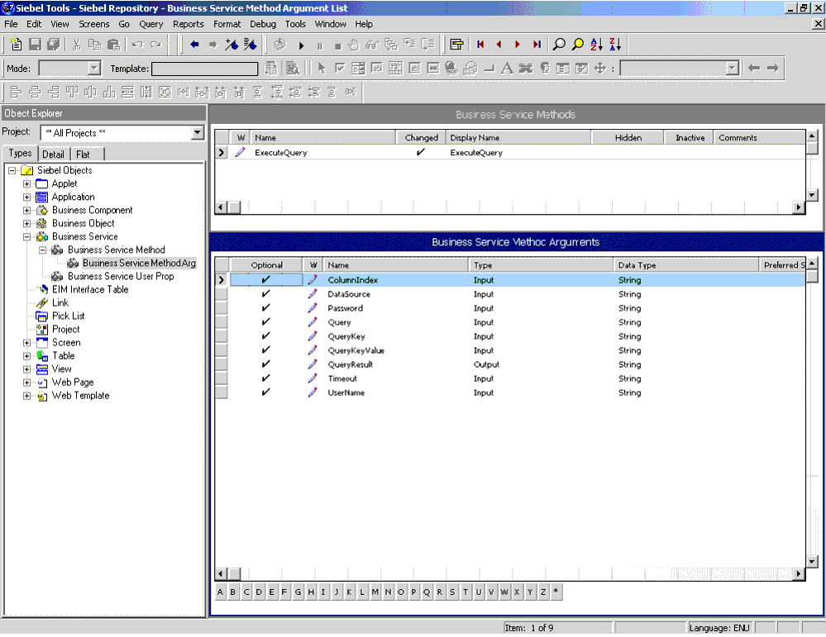The width and height of the screenshot is (826, 637).
Task: Click the pencil icon in QueryResult row
Action: pos(313,364)
